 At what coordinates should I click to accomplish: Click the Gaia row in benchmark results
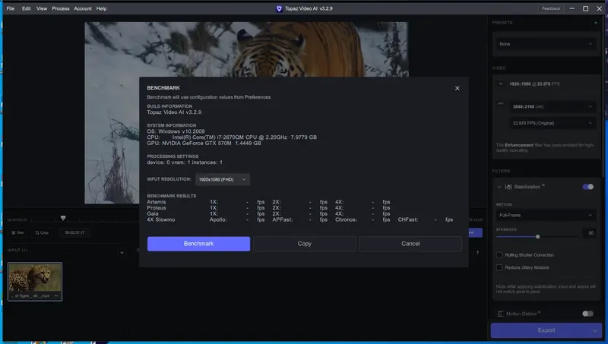(x=268, y=213)
